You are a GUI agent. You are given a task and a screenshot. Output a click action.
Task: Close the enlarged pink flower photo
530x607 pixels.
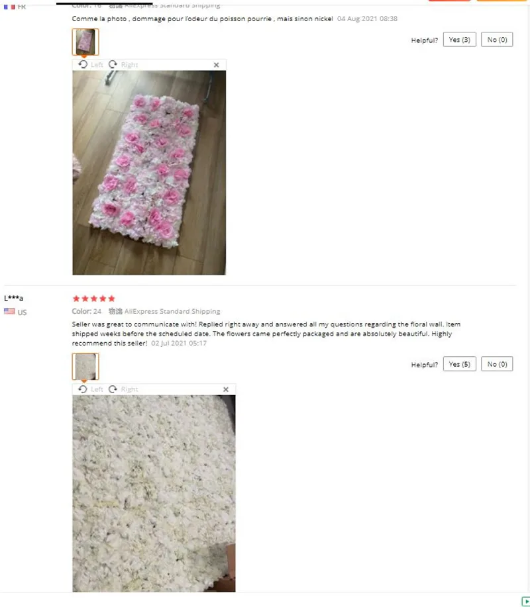(216, 65)
